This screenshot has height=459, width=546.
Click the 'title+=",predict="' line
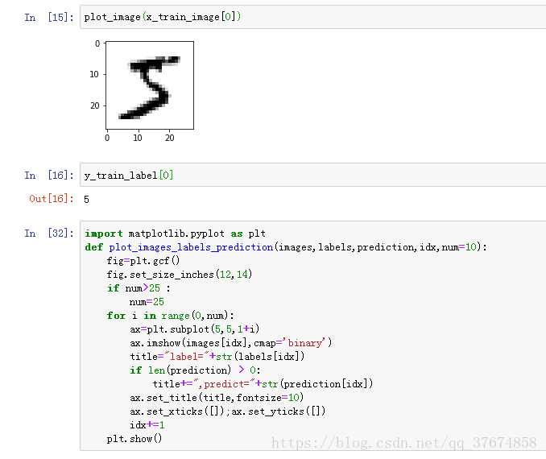click(263, 384)
